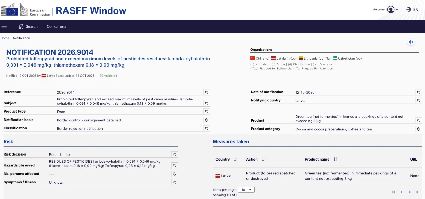Open the Items per page dropdown
Viewport: 425px width, 199px height.
pos(246,190)
